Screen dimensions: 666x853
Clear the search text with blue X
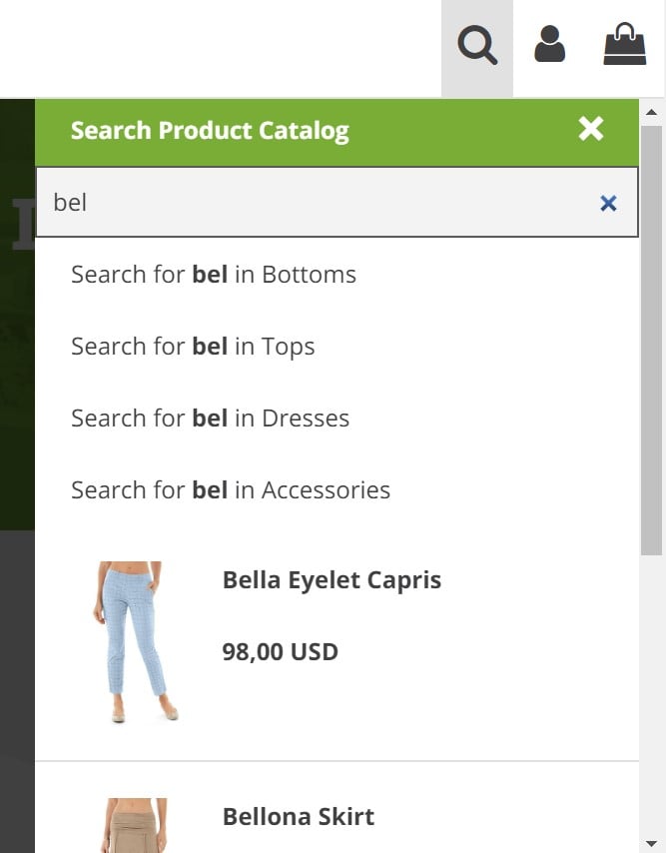pyautogui.click(x=608, y=203)
